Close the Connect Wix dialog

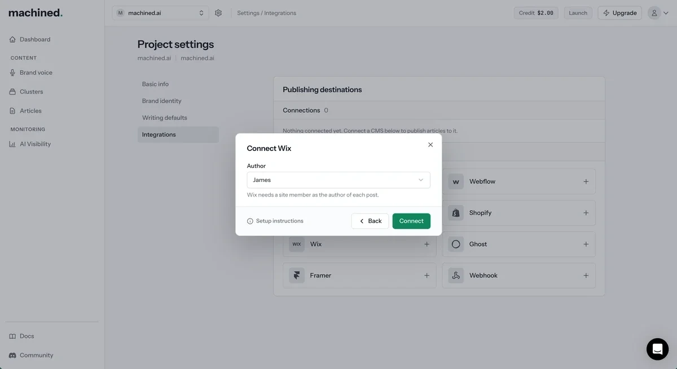tap(430, 145)
